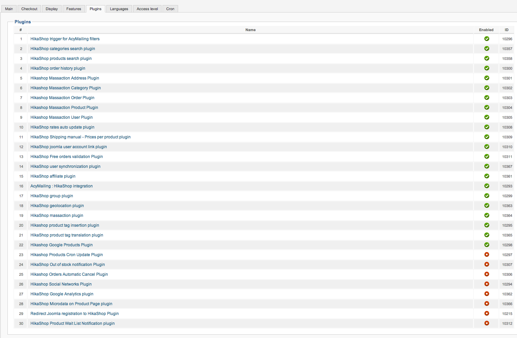Image resolution: width=517 pixels, height=338 pixels.
Task: Open HikaShop rates auto update plugin
Action: [x=62, y=127]
